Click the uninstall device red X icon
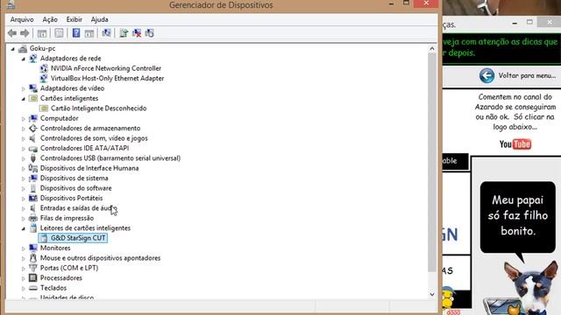The image size is (561, 315). tap(137, 33)
